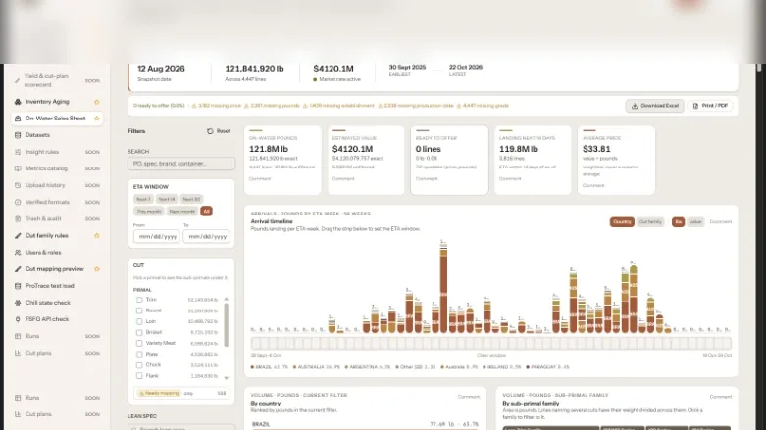Screen dimensions: 766x430
Task: Click the Chill state check snowflake icon
Action: pos(18,303)
